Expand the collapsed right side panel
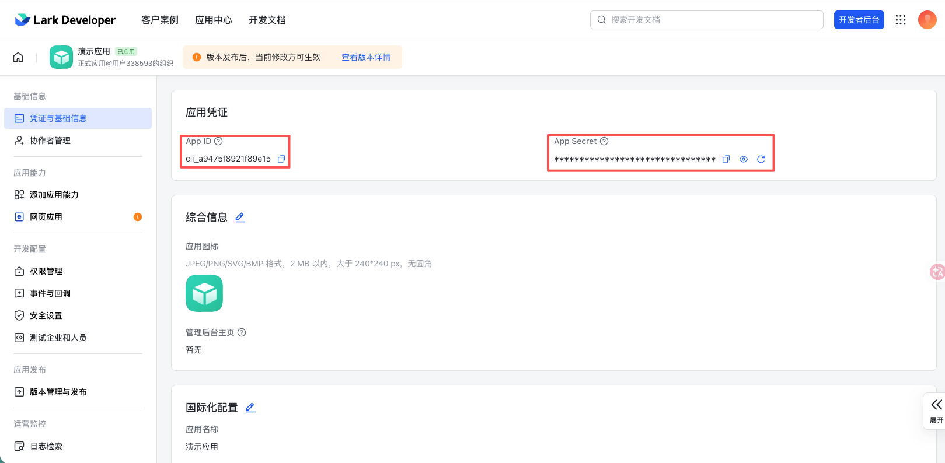The image size is (945, 463). click(936, 411)
